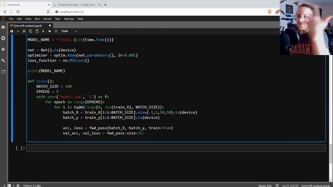Click the 'acc, loss = fwd_pass' line
The width and height of the screenshot is (333, 187).
(x=118, y=128)
